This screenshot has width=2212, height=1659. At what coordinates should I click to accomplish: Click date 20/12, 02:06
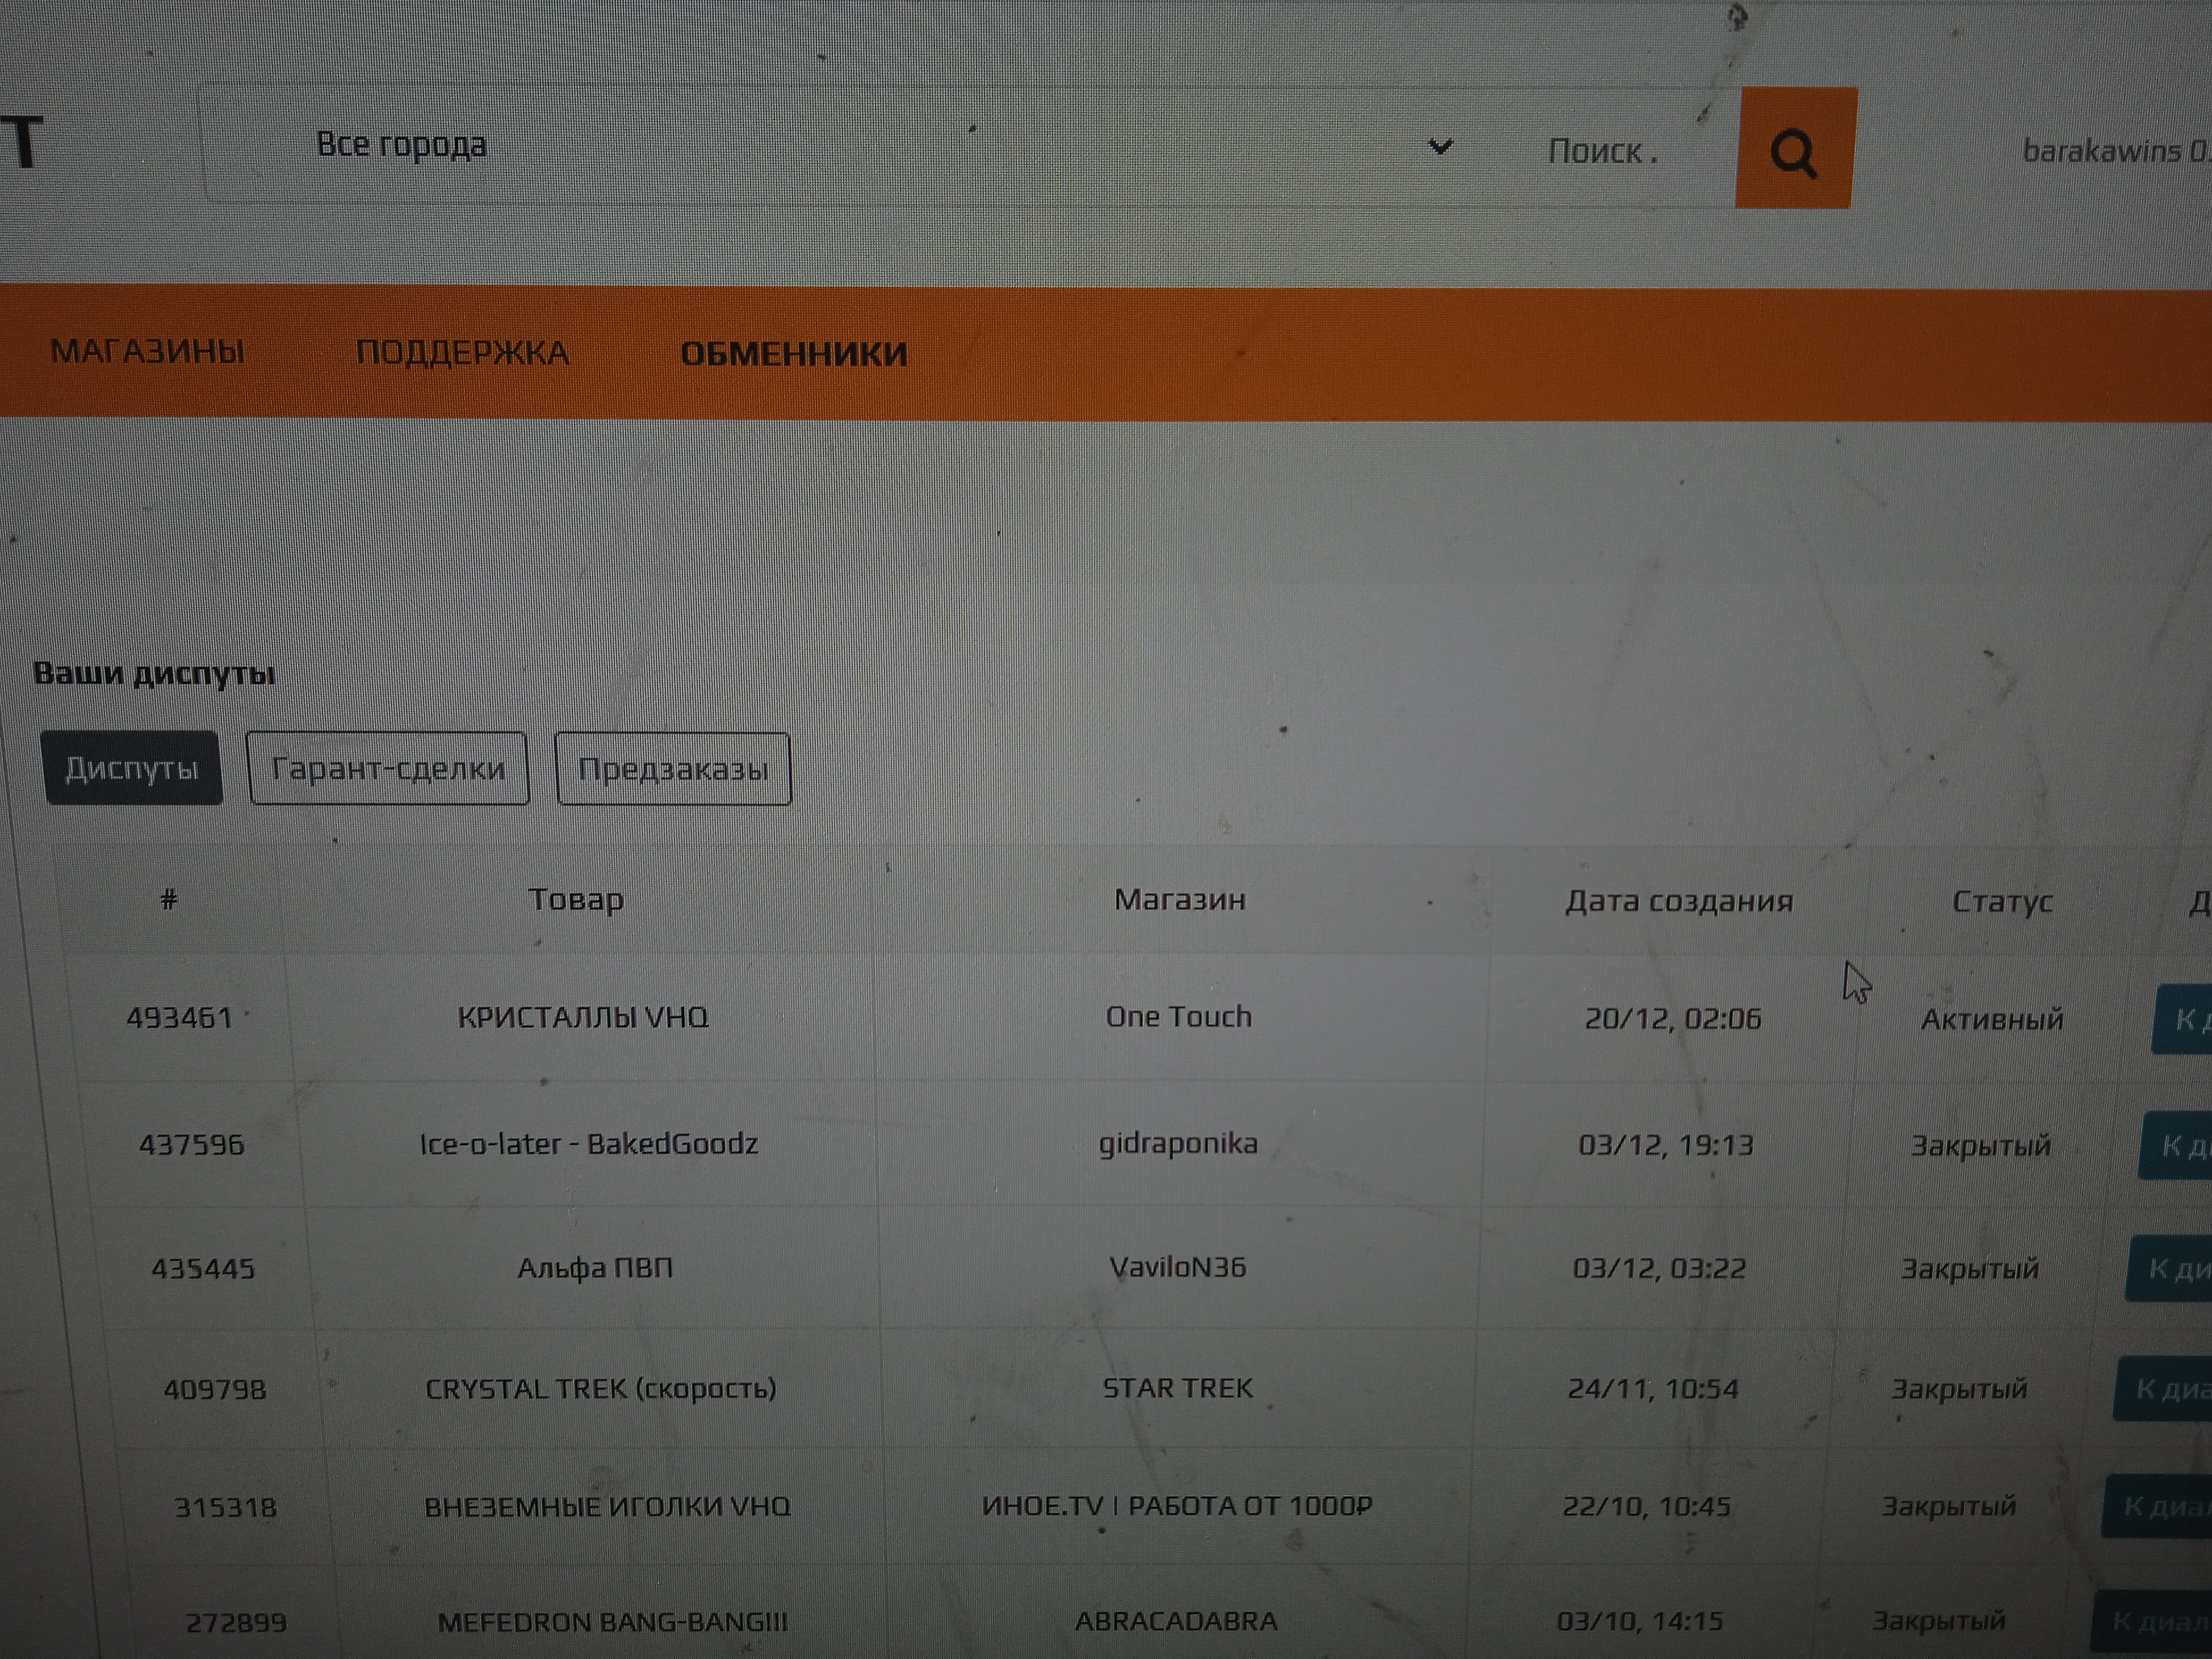(1673, 1019)
